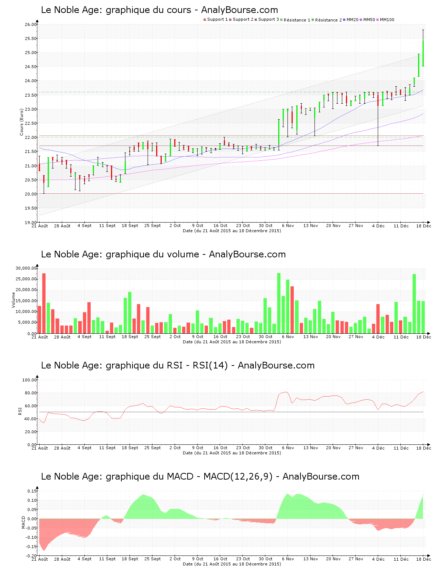Click the 23.50 price axis label
Viewport: 444px width, 574px height.
pos(31,95)
